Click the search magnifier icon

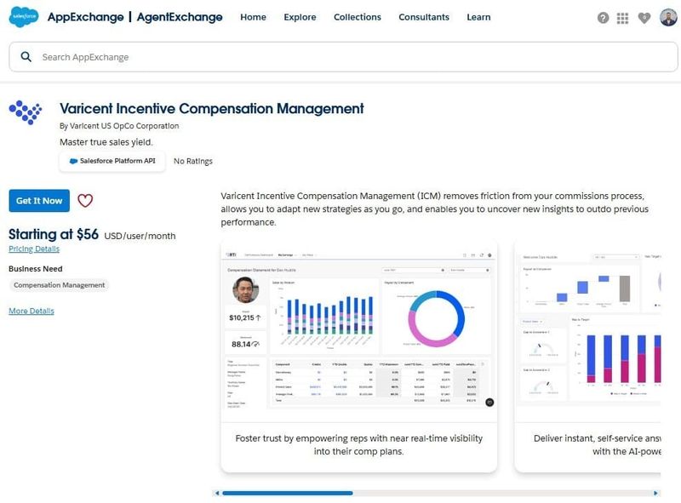(x=26, y=57)
